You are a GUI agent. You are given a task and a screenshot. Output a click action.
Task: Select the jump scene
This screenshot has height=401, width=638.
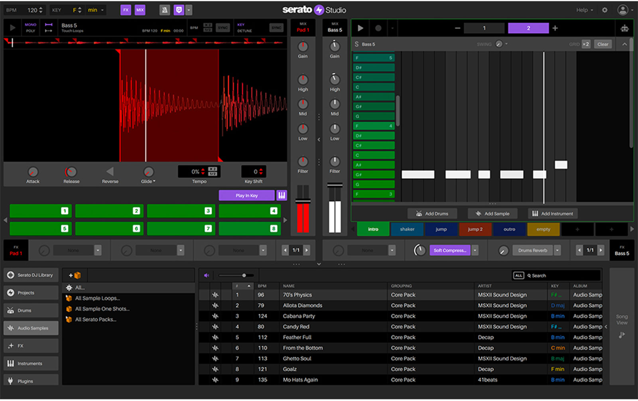441,229
